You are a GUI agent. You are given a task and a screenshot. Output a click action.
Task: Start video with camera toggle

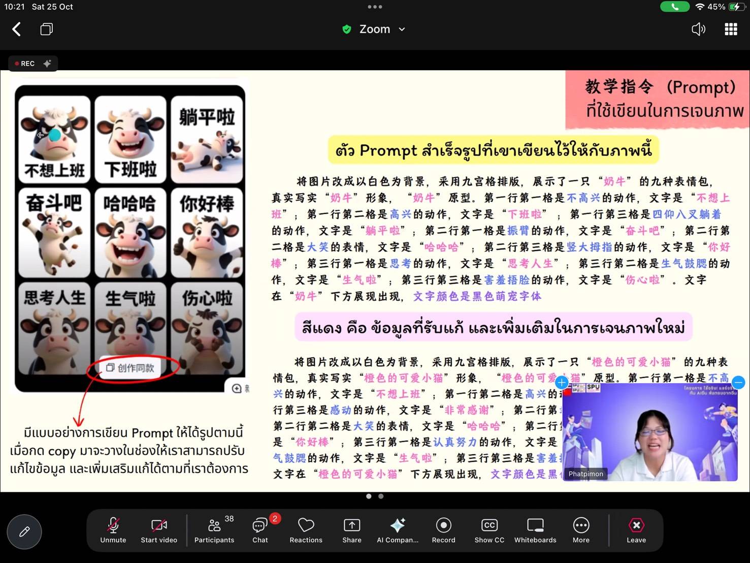point(159,530)
